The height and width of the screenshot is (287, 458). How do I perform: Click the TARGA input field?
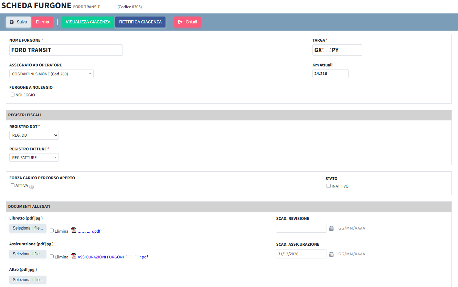(337, 50)
